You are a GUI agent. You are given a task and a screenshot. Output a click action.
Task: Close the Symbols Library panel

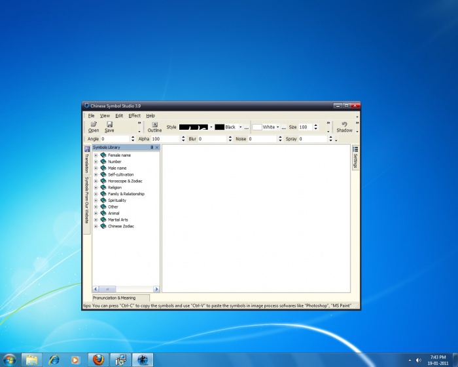pos(157,147)
